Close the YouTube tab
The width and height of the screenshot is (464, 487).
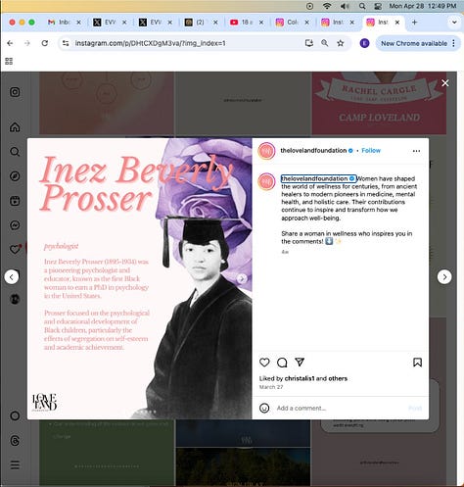tap(261, 23)
